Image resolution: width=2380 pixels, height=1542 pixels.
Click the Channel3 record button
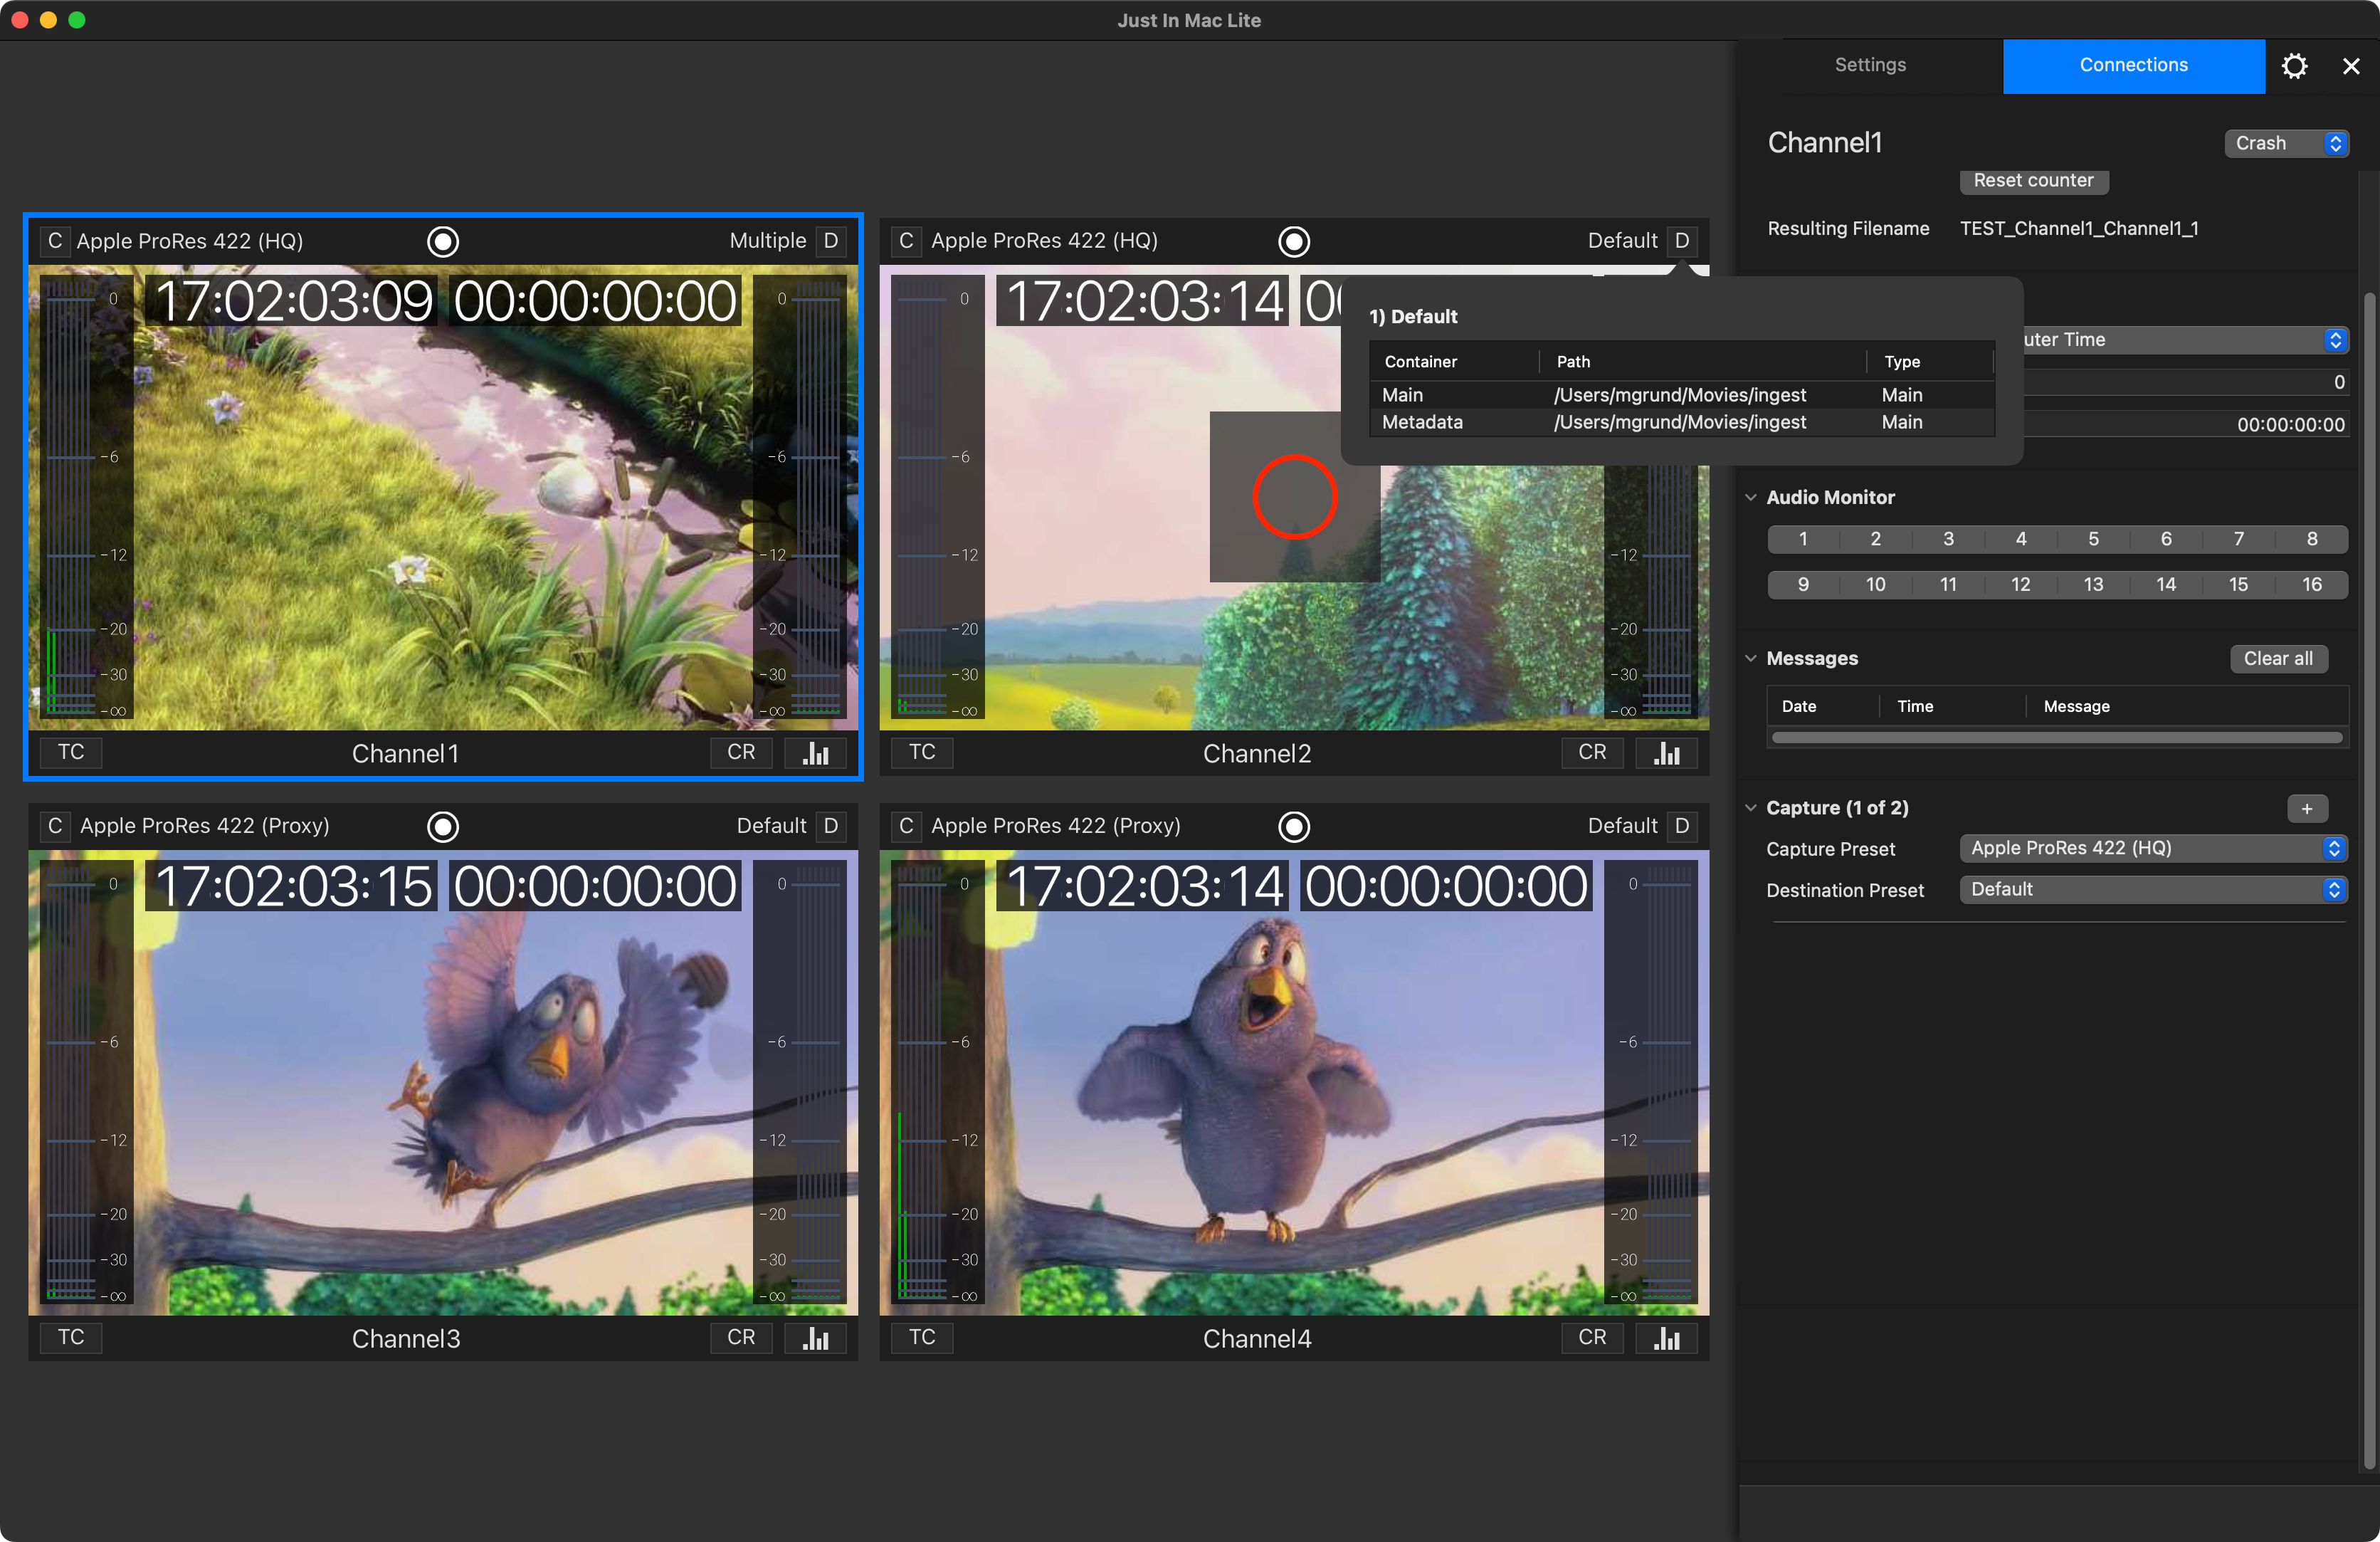click(443, 826)
